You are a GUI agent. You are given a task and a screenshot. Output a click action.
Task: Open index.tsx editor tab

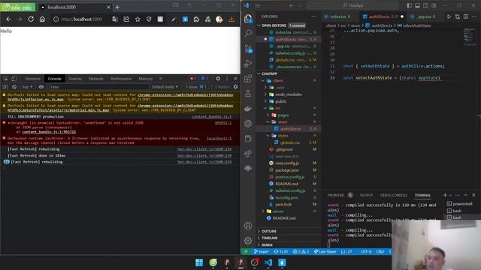pyautogui.click(x=338, y=16)
